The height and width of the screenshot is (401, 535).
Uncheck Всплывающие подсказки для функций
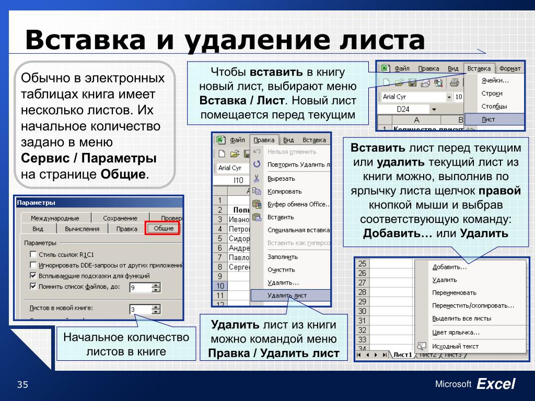pos(33,275)
